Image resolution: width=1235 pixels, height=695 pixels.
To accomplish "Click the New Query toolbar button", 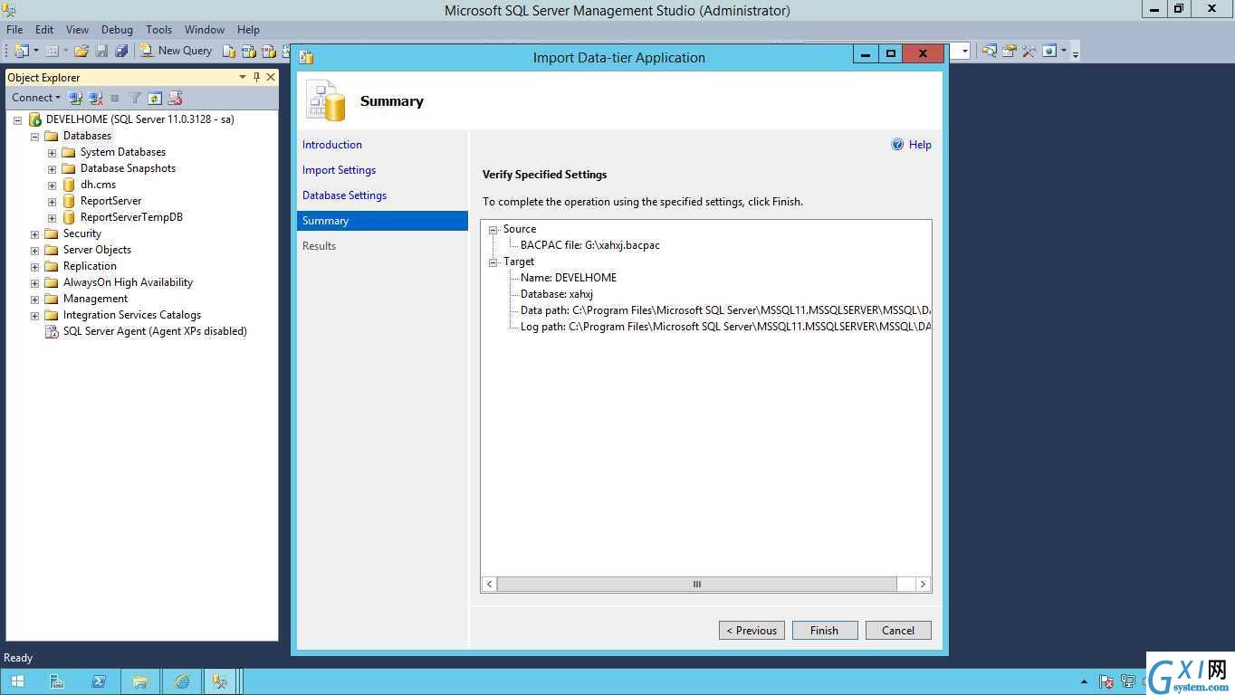I will [176, 51].
